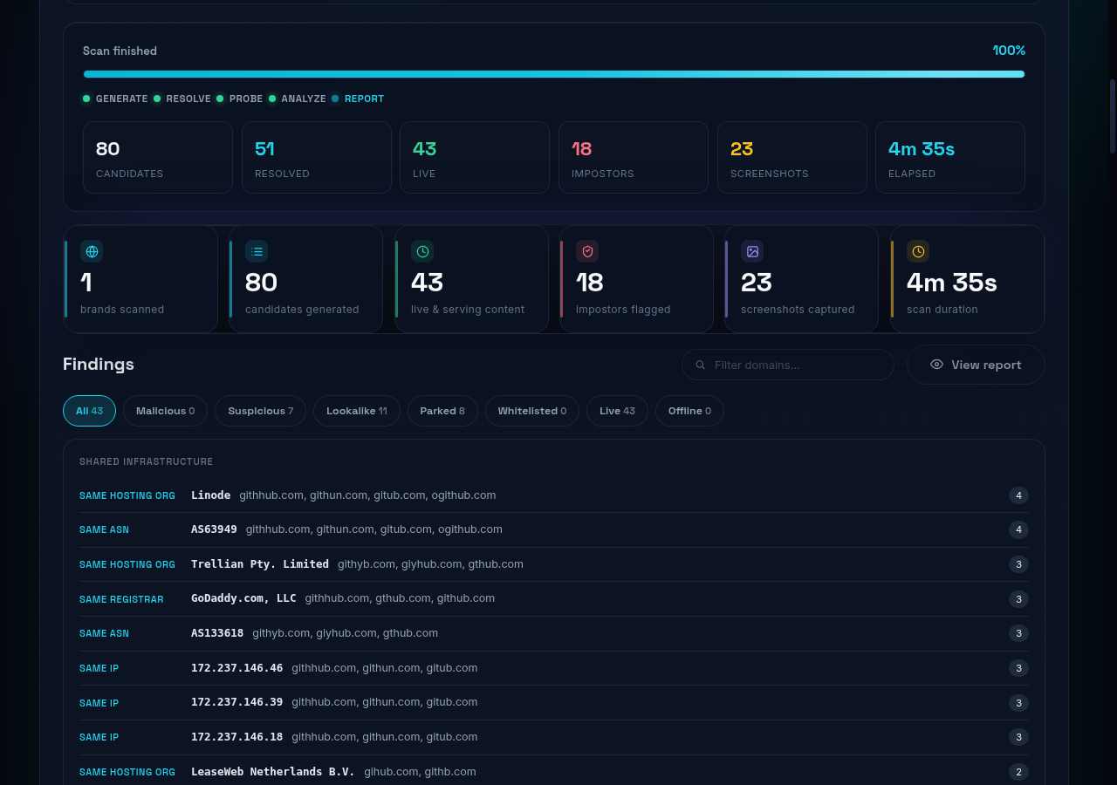
Task: Click the Linode hosting org row
Action: pos(554,495)
